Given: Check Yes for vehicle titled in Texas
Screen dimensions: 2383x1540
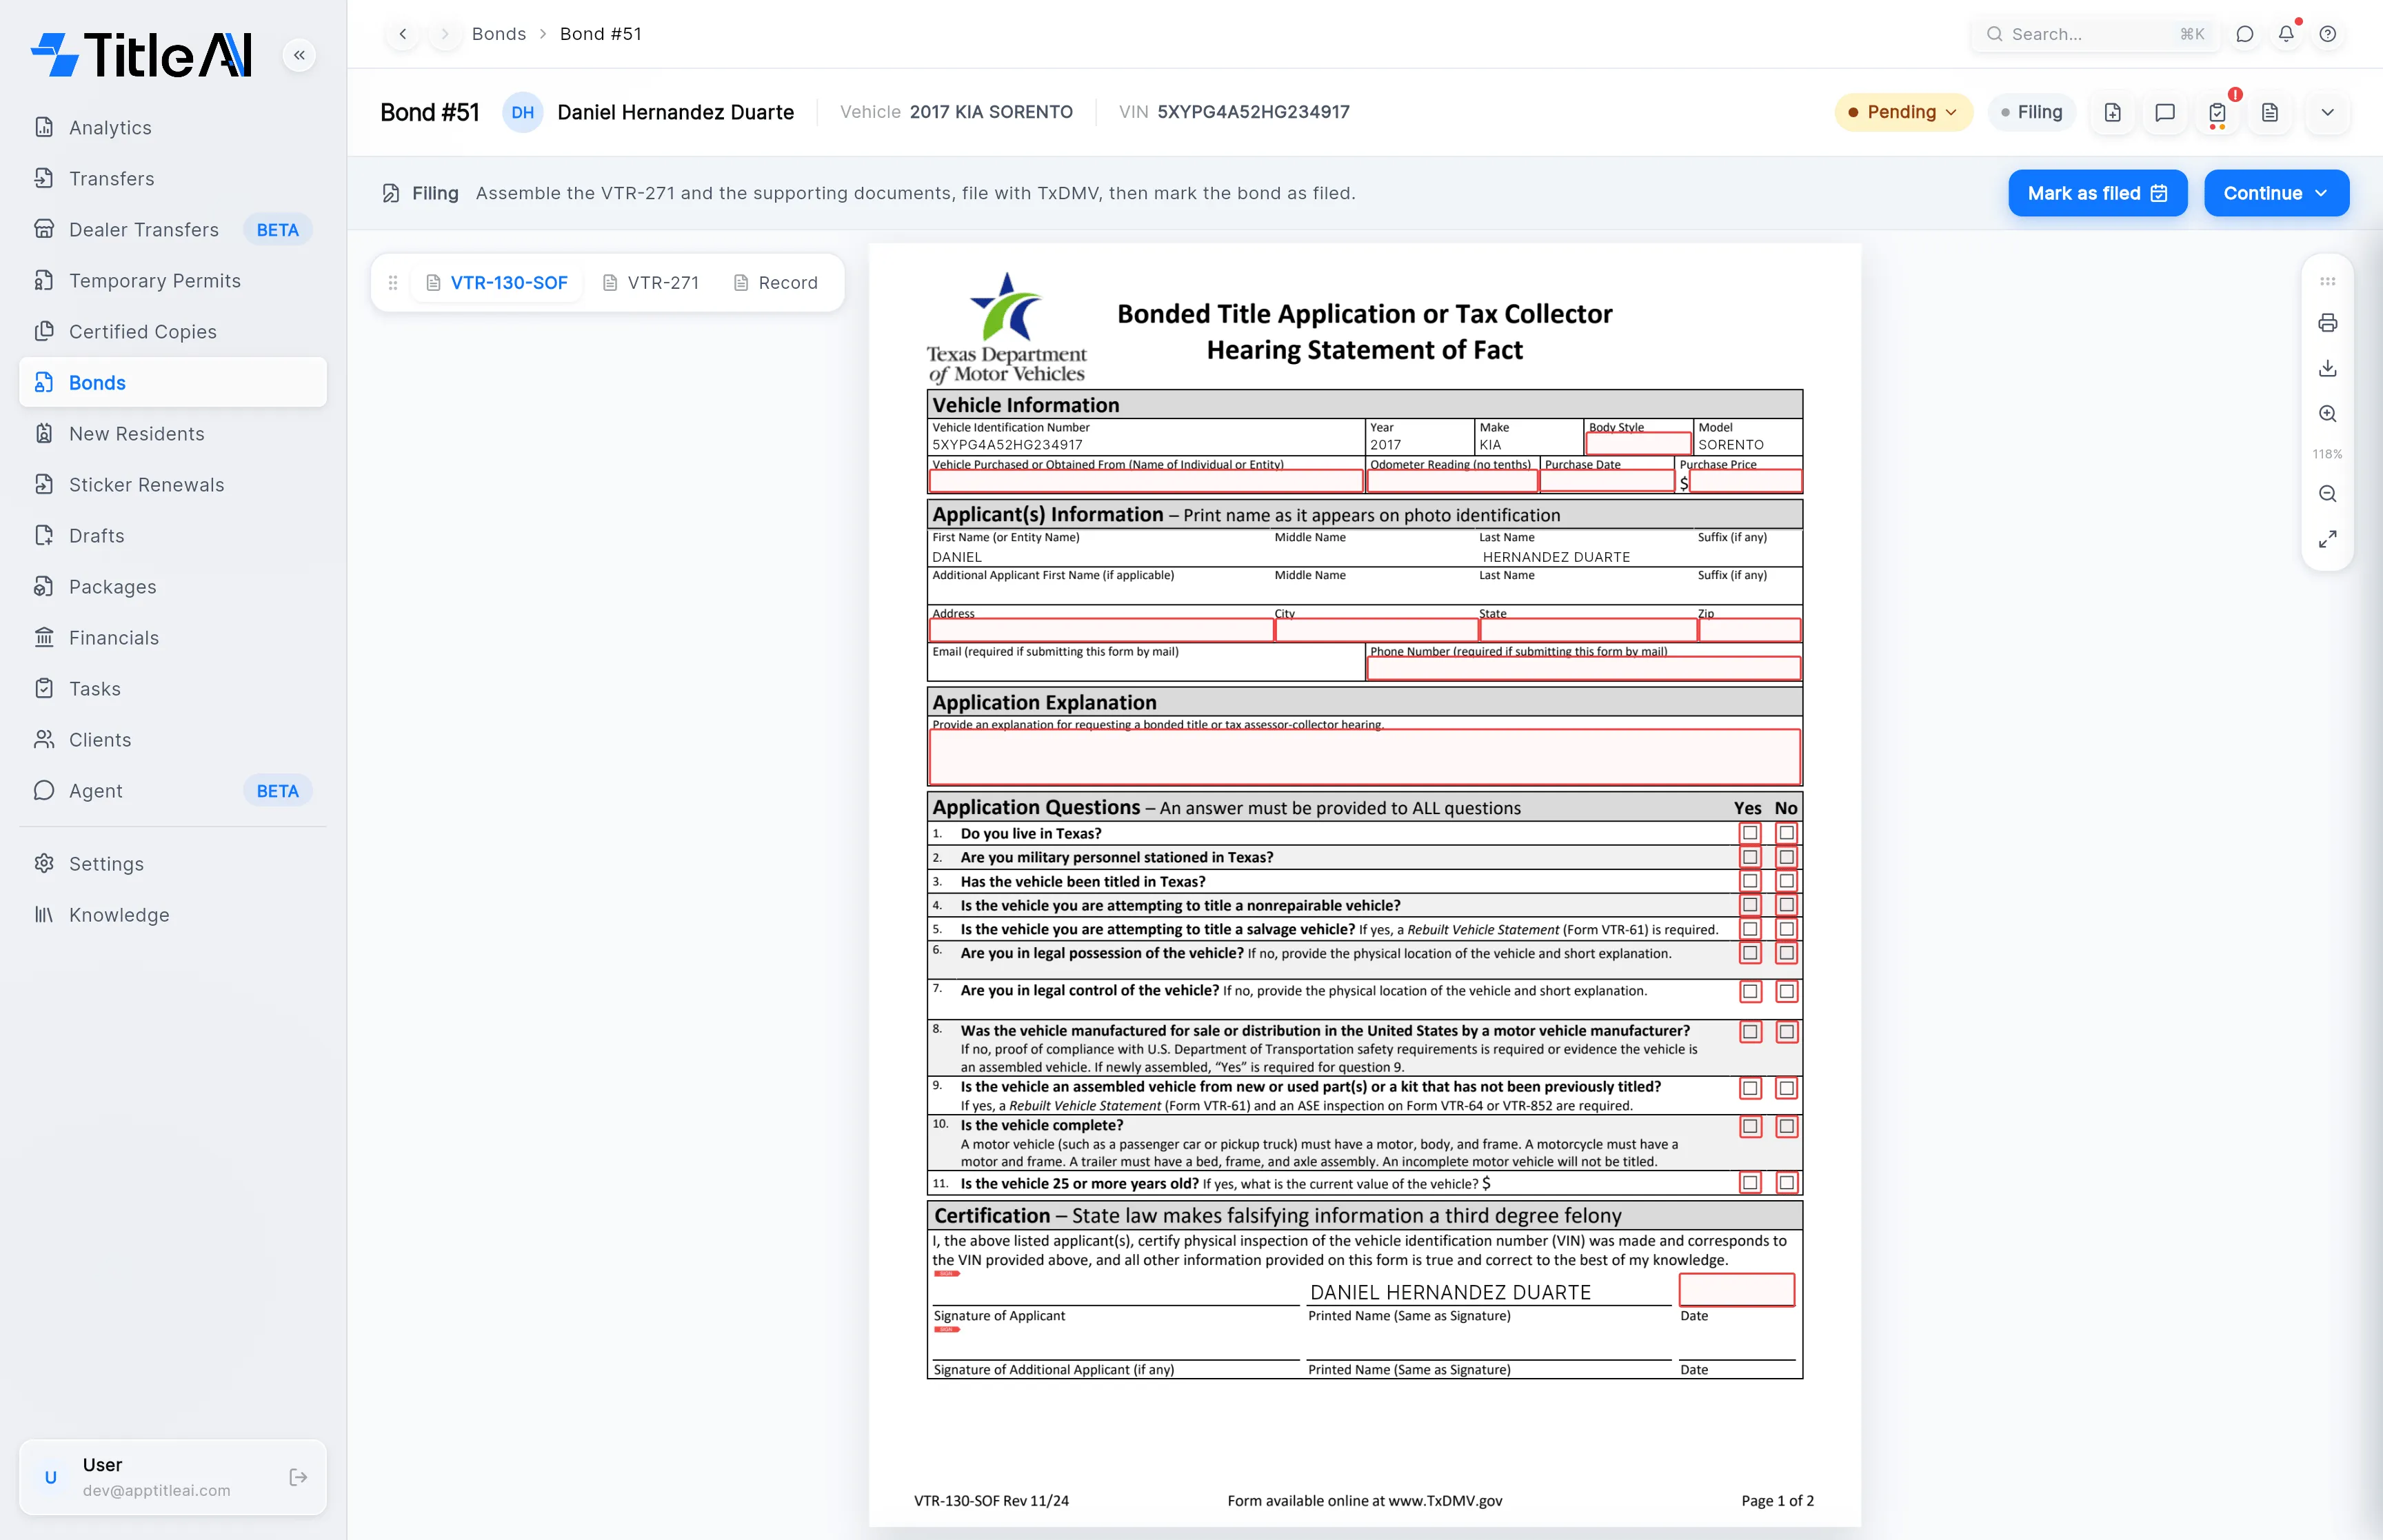Looking at the screenshot, I should point(1750,881).
